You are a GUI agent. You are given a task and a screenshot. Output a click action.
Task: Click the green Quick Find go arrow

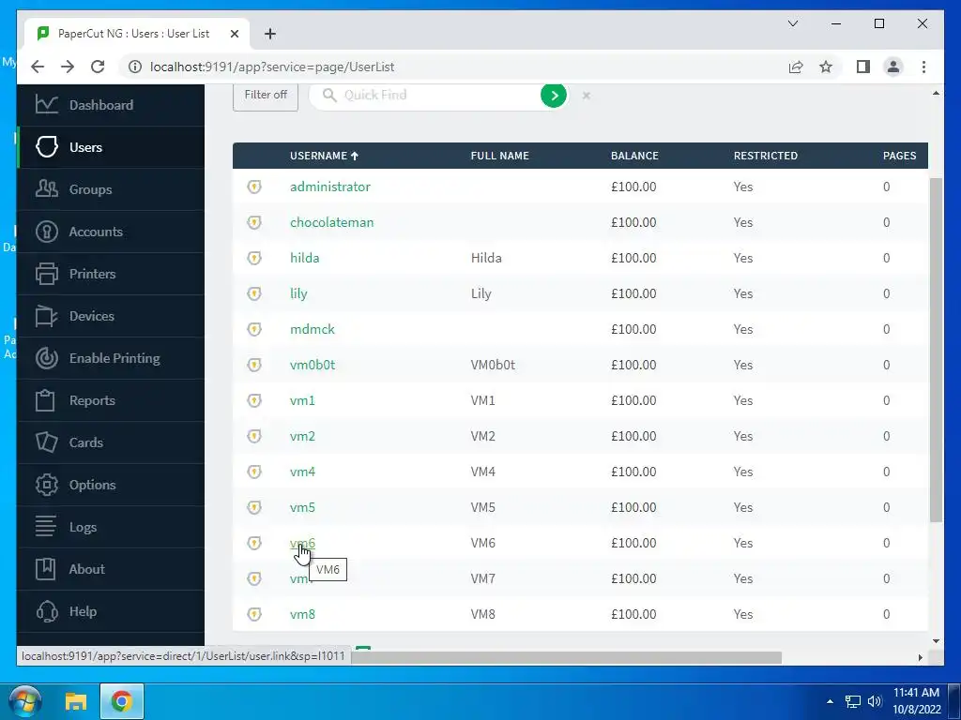pos(554,95)
